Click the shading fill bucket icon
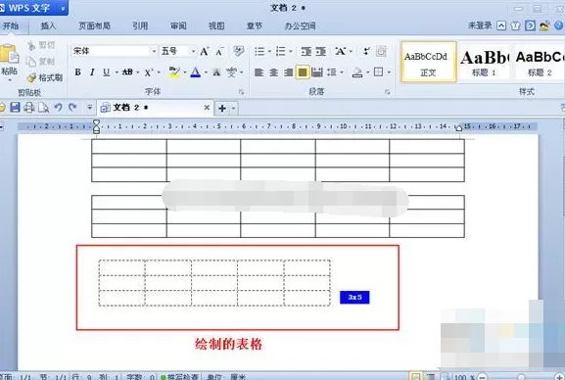 [357, 72]
